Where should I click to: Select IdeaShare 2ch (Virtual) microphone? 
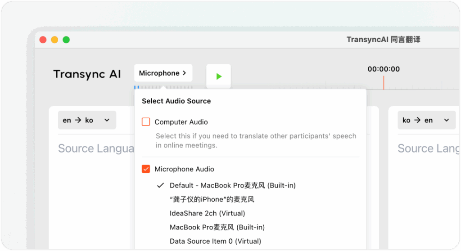click(207, 213)
